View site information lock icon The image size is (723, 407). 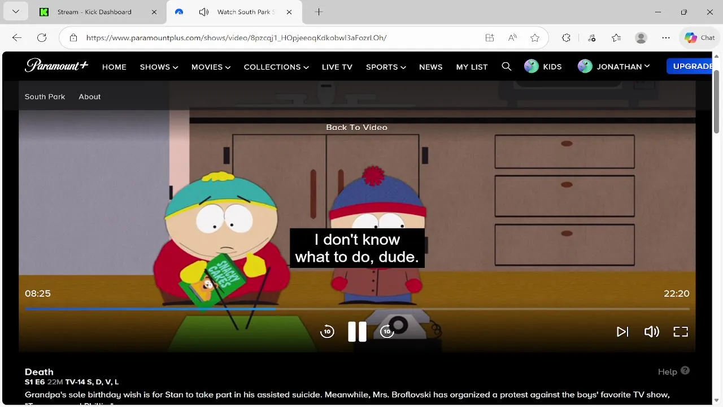[73, 38]
